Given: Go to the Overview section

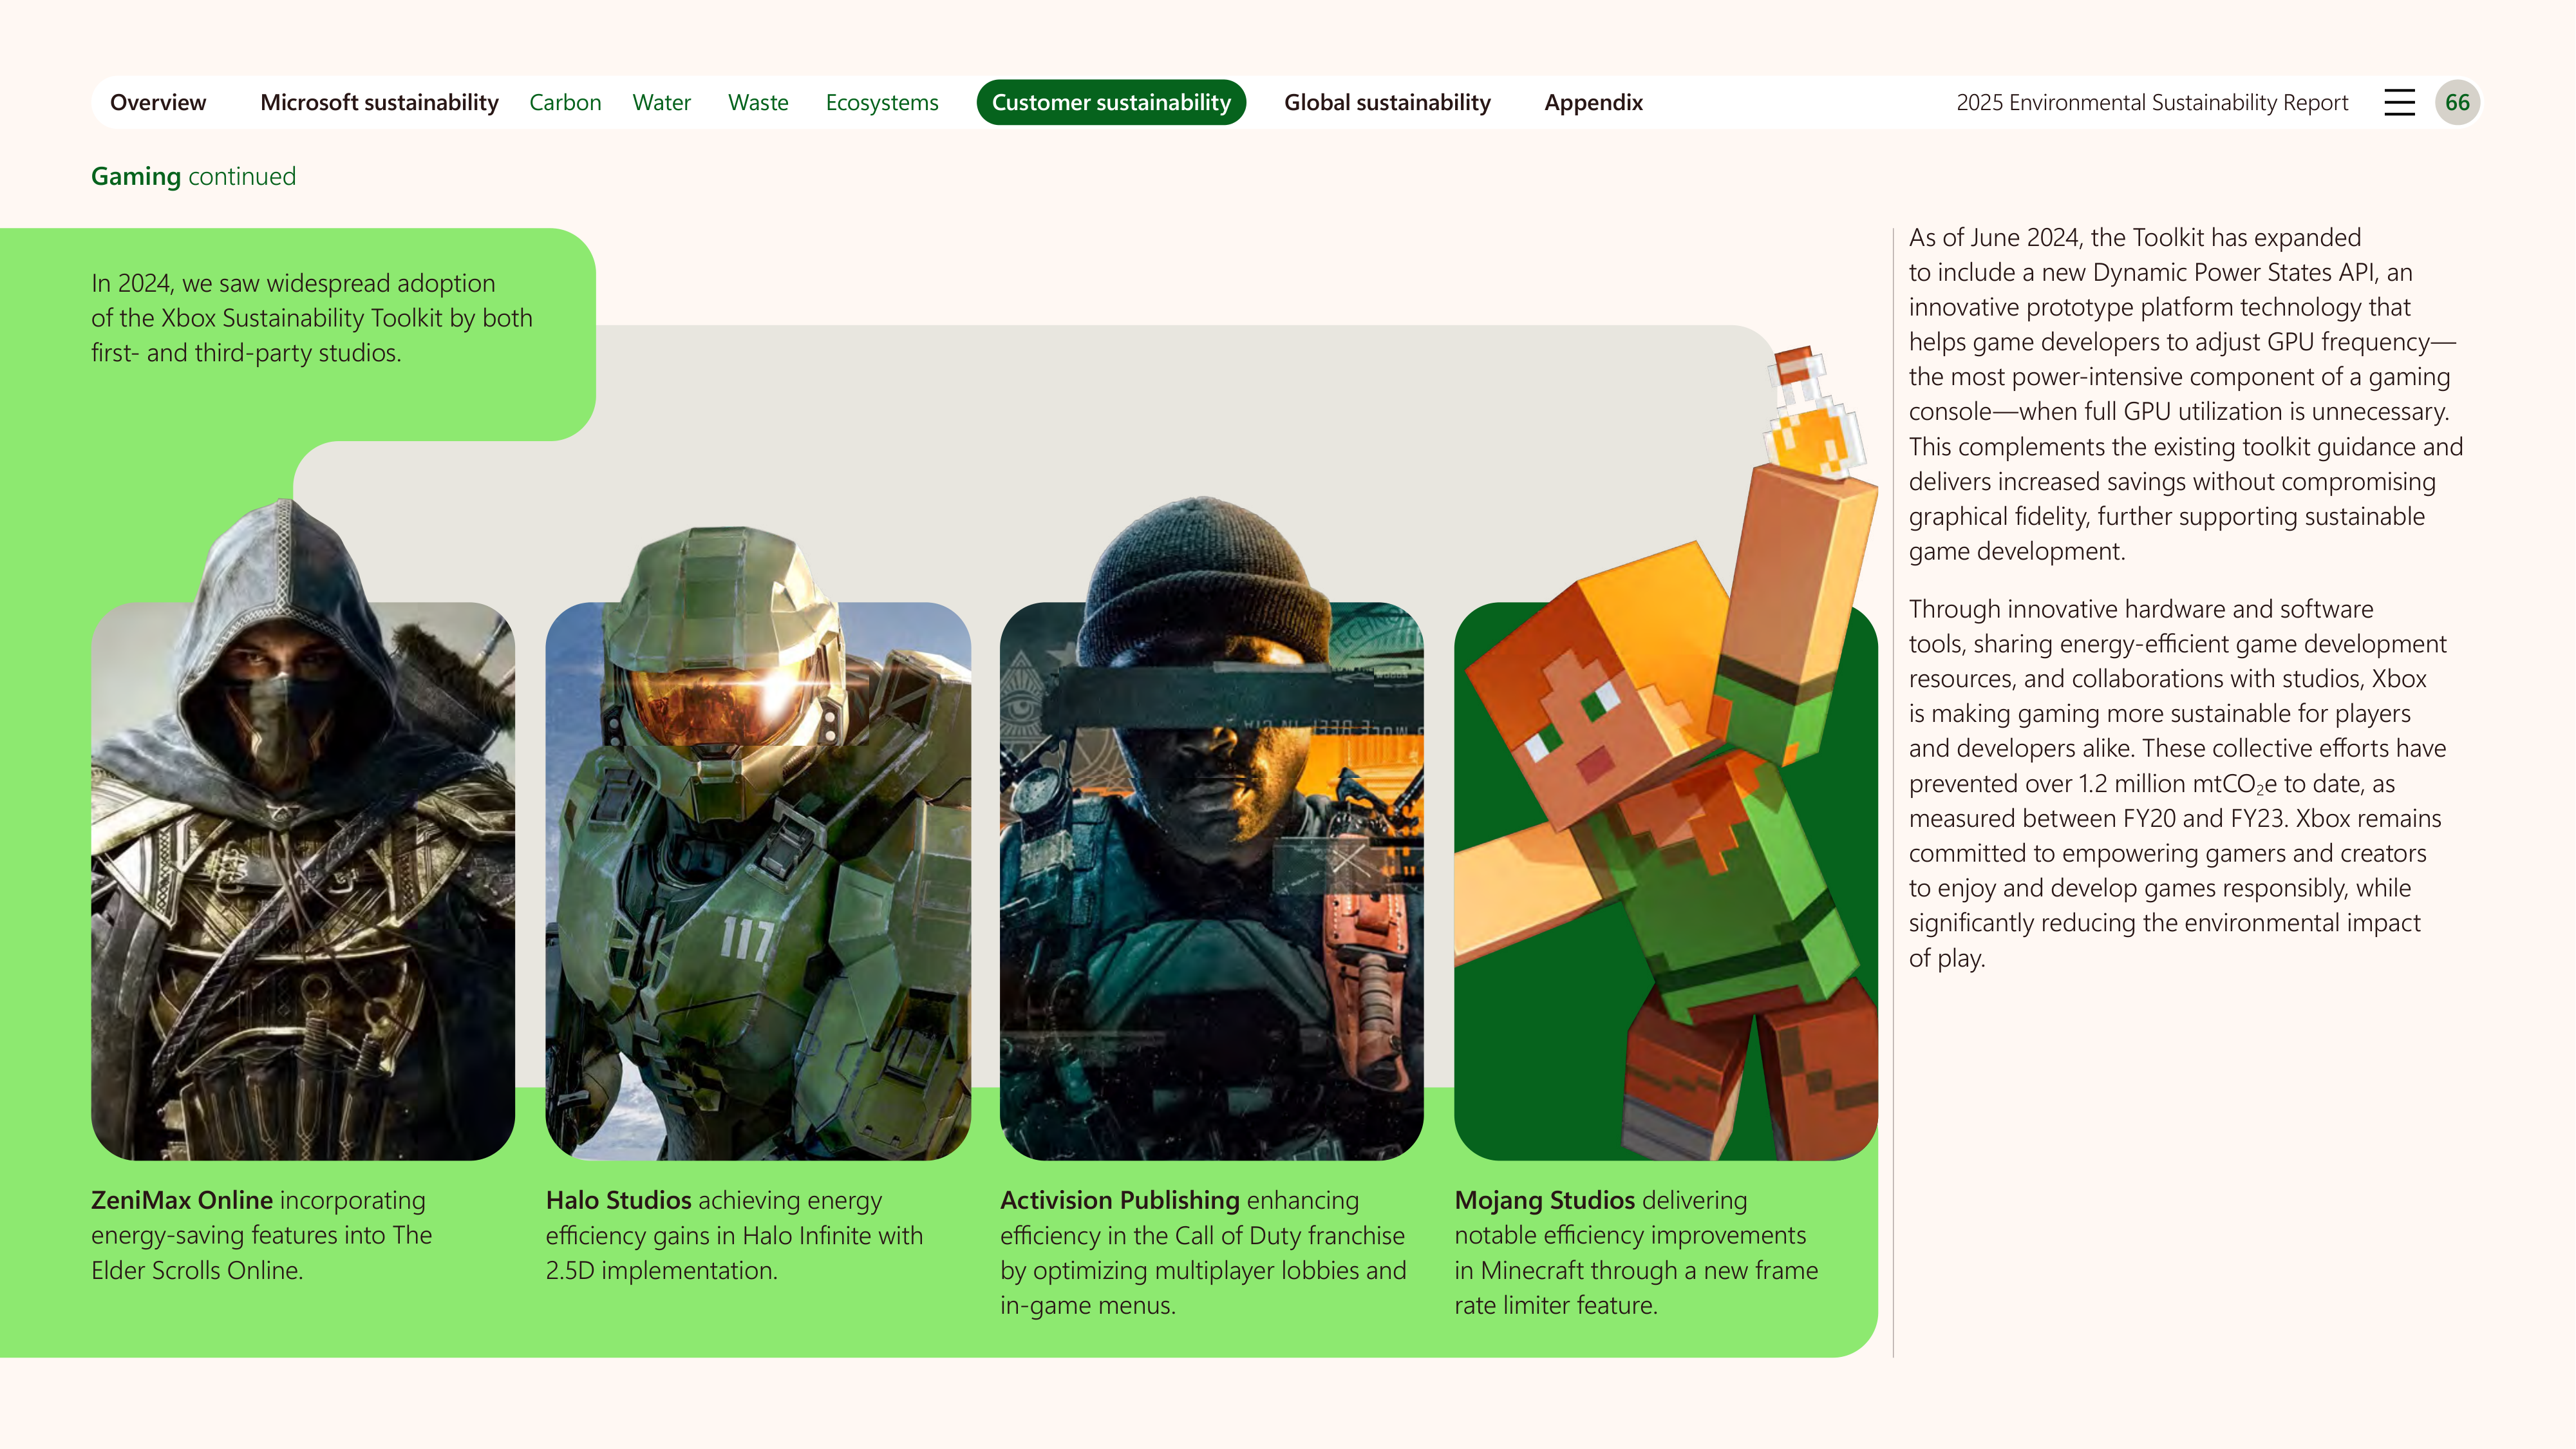Looking at the screenshot, I should (158, 102).
